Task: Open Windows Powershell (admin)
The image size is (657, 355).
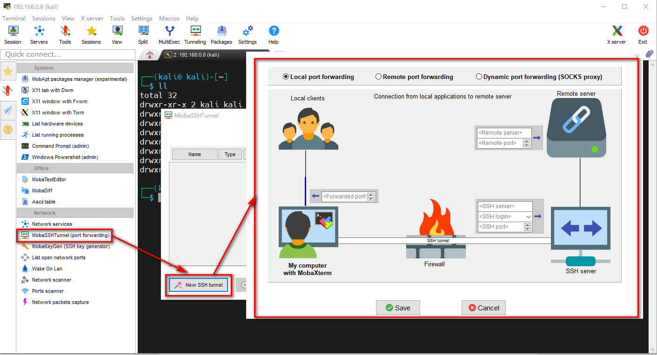Action: tap(60, 157)
